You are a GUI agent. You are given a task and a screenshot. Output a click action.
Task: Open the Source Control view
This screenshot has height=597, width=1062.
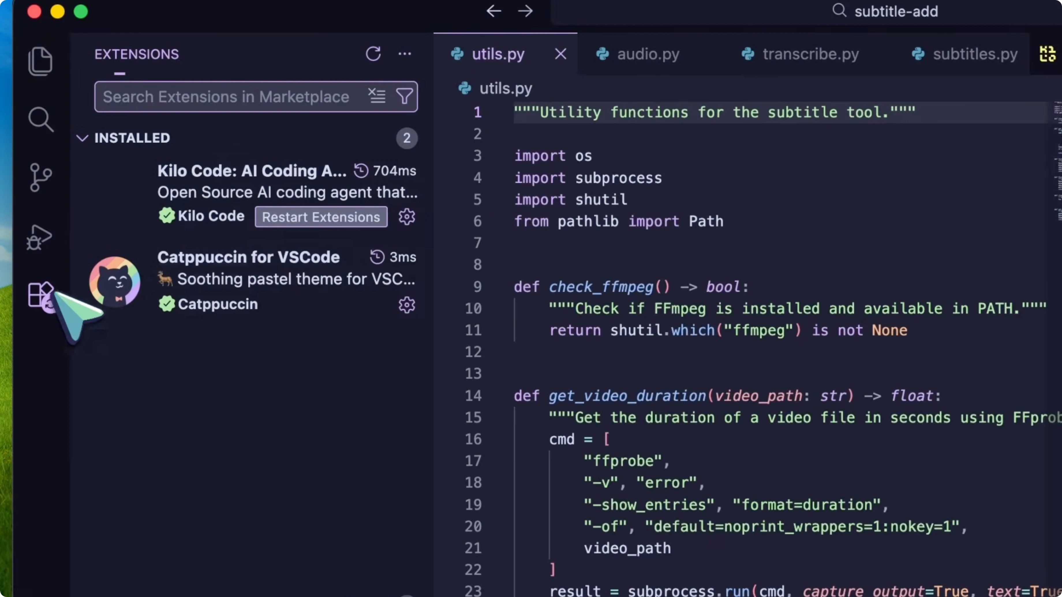[40, 177]
